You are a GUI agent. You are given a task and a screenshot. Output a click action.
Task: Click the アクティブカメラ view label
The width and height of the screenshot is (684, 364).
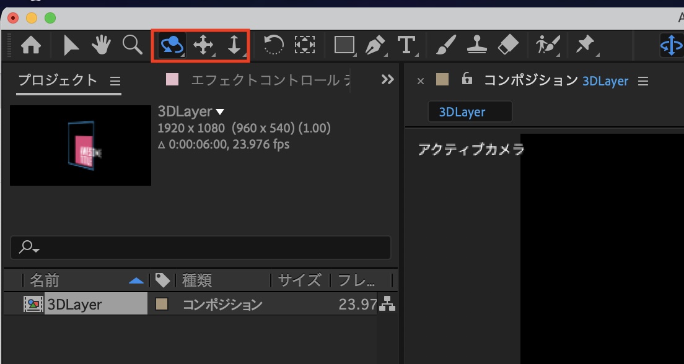tap(471, 150)
